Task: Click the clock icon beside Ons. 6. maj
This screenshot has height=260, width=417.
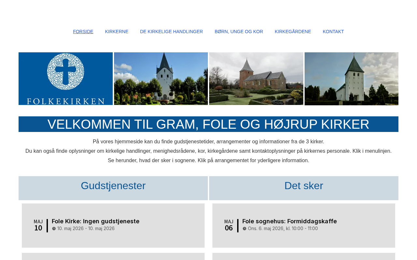Action: tap(245, 229)
